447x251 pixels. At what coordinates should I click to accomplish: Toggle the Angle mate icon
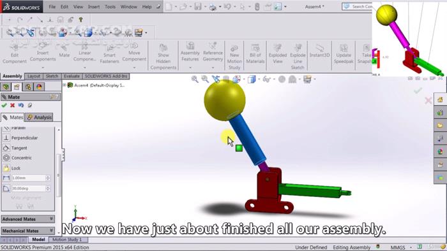coord(6,189)
